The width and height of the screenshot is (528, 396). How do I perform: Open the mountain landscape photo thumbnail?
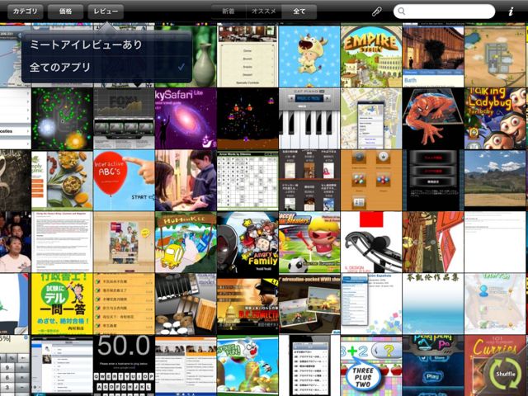[x=495, y=181]
